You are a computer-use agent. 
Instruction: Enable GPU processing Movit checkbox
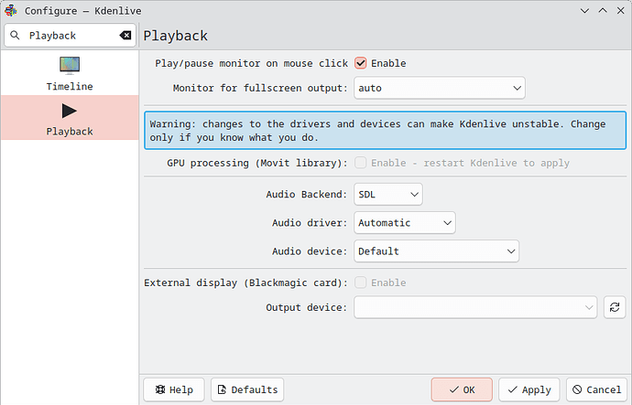coord(360,163)
